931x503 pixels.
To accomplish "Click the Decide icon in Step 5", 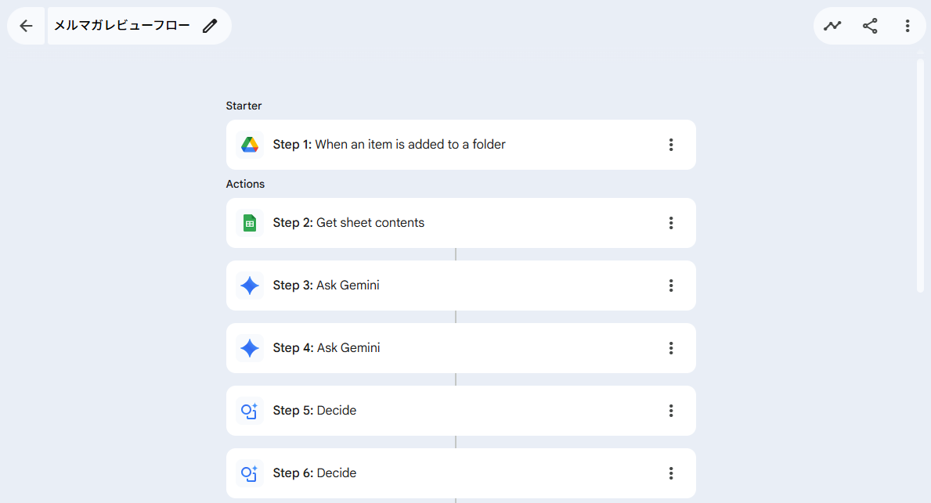I will 250,411.
